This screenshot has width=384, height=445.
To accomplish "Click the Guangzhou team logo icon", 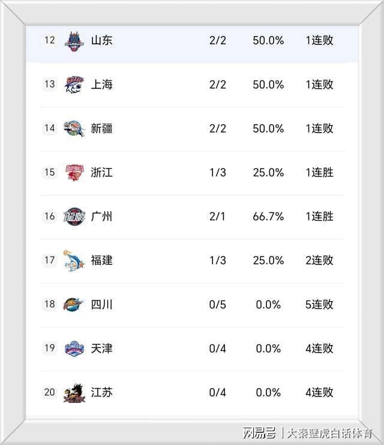I will tap(74, 217).
